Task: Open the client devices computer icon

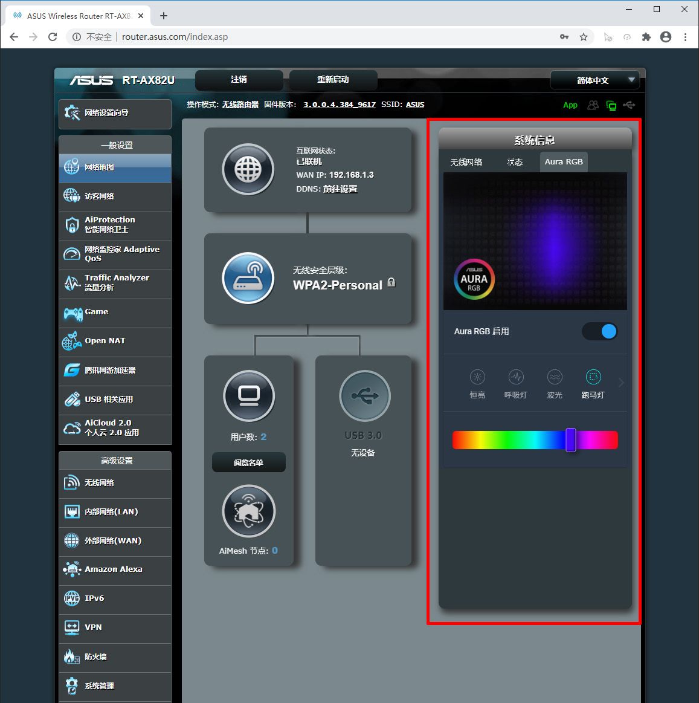Action: 248,396
